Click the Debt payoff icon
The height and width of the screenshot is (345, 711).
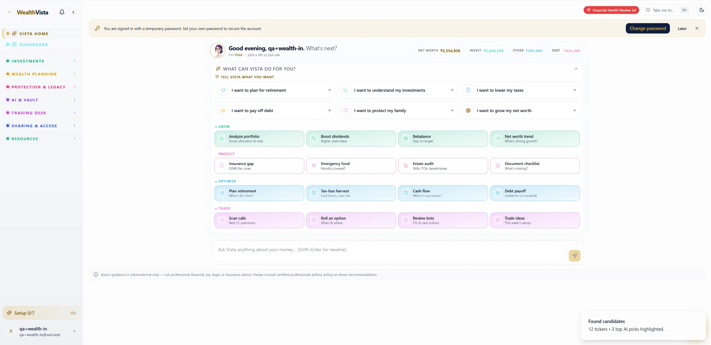pos(498,193)
